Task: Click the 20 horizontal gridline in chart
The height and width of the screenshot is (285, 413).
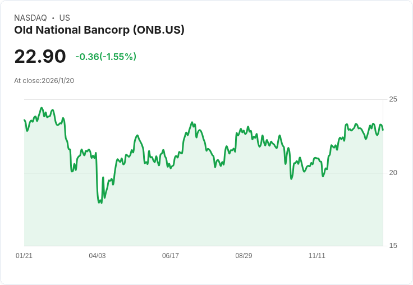Action: [204, 173]
